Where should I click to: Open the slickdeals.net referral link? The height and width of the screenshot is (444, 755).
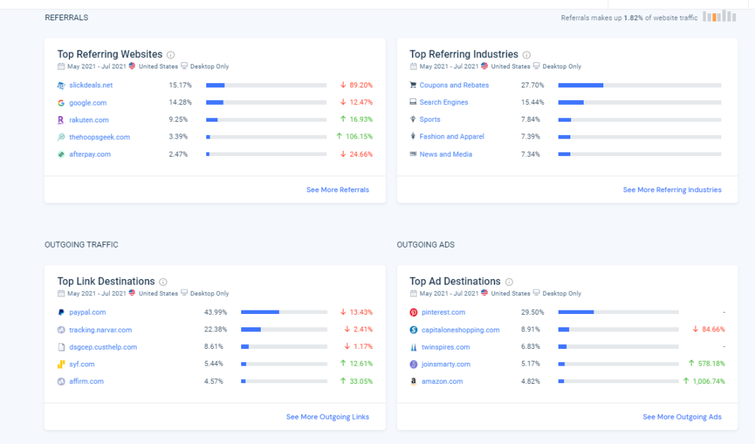point(91,85)
